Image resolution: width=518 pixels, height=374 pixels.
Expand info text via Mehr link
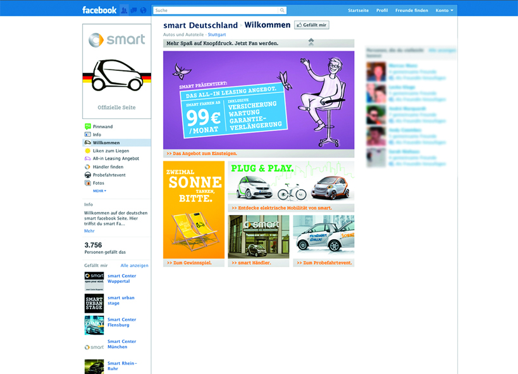(89, 231)
